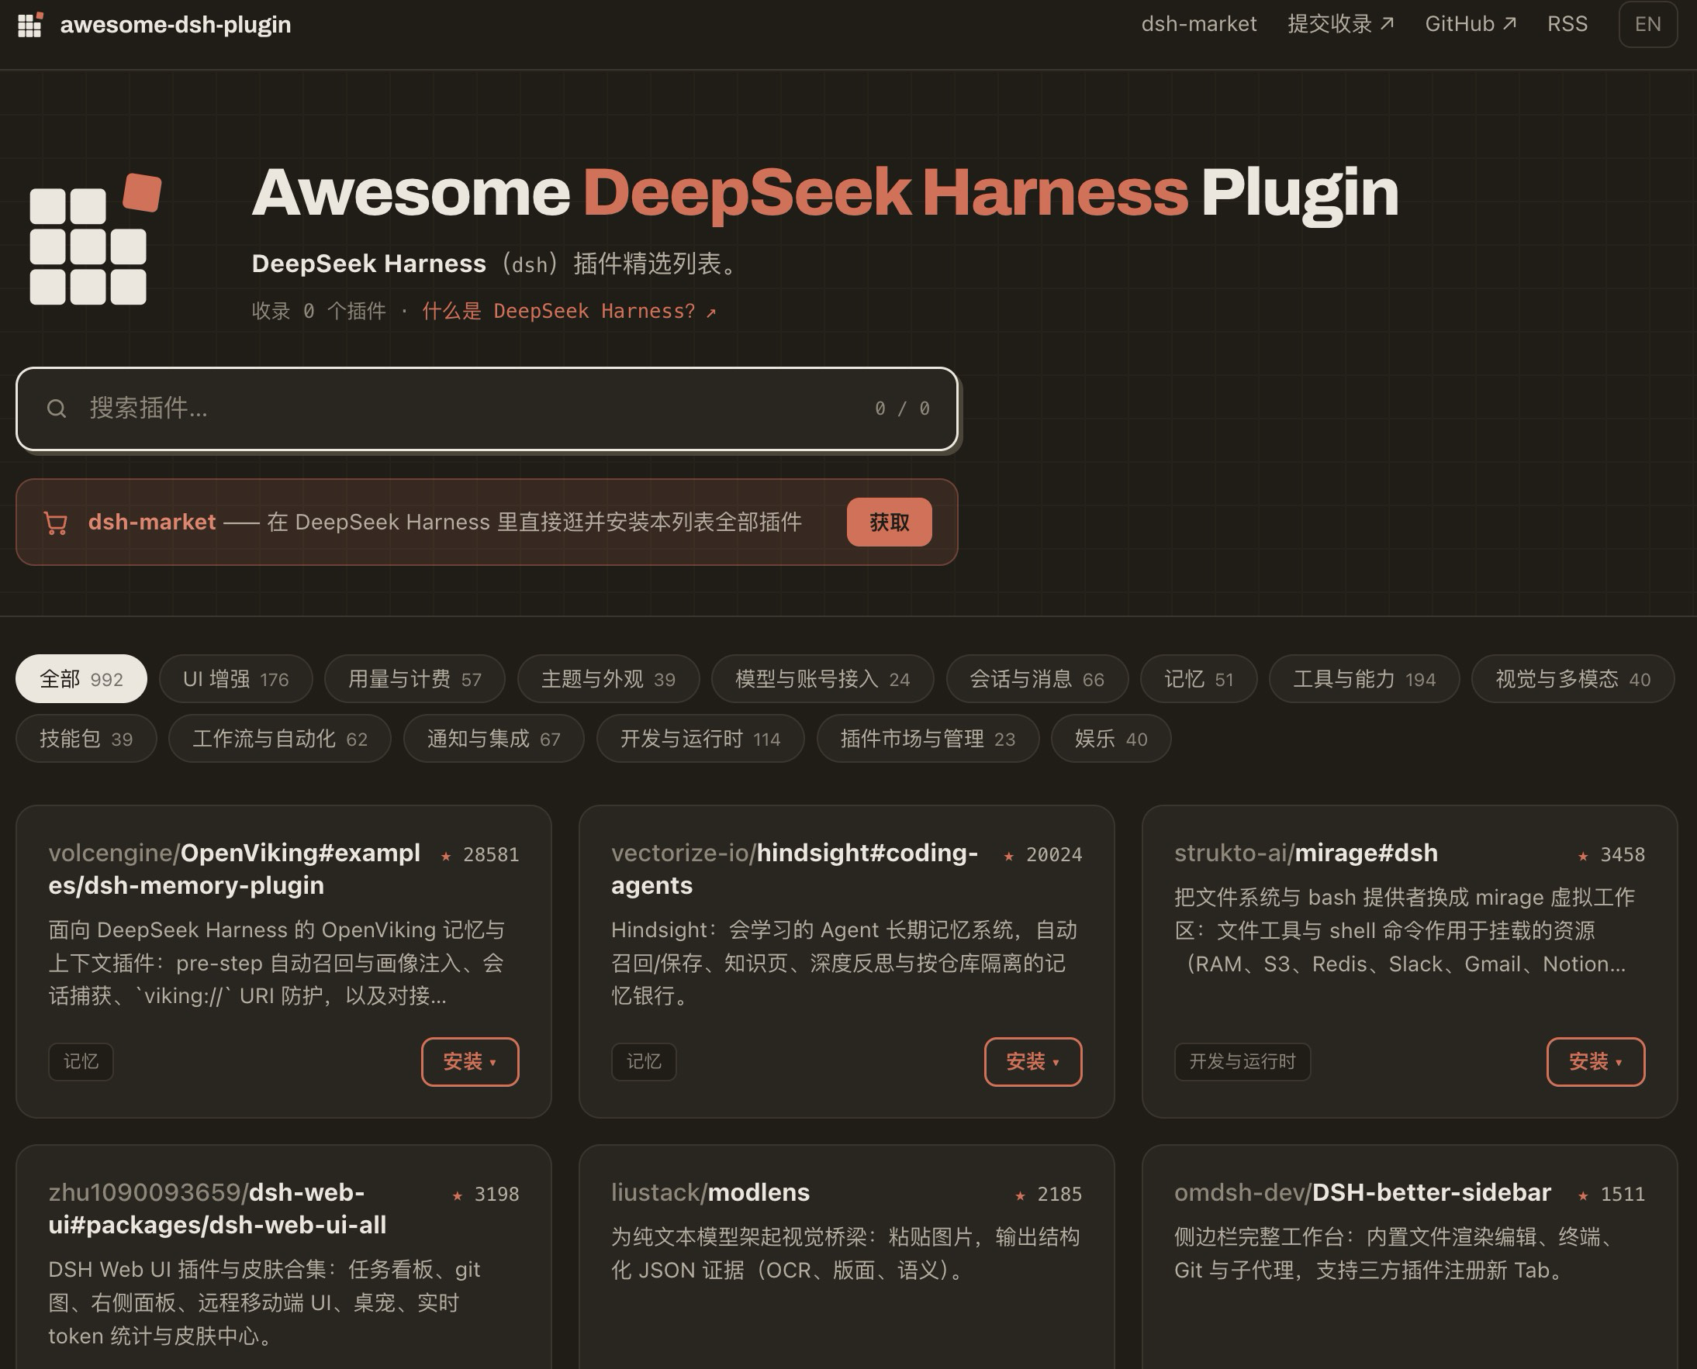Click the 记忆 tag on hindsight card
Image resolution: width=1697 pixels, height=1369 pixels.
click(644, 1061)
